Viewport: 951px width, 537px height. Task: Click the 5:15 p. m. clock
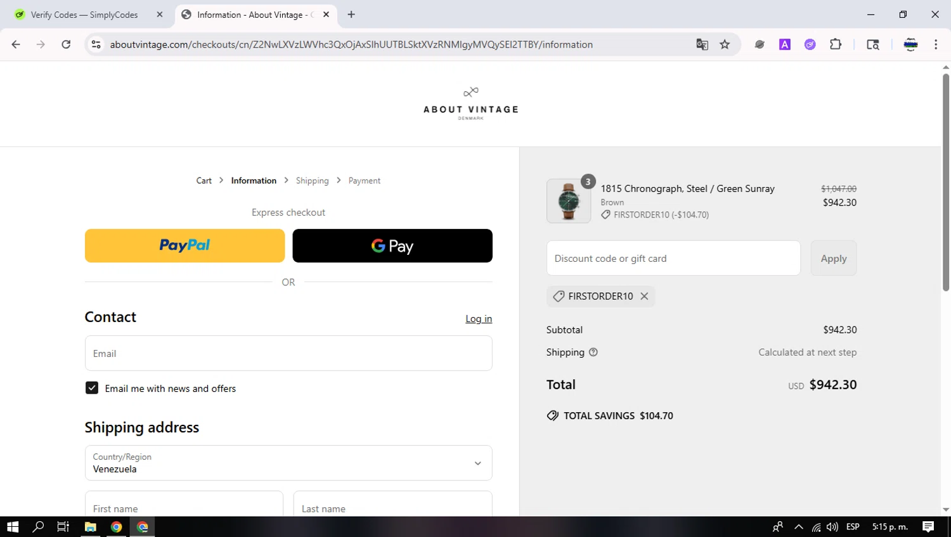tap(890, 527)
